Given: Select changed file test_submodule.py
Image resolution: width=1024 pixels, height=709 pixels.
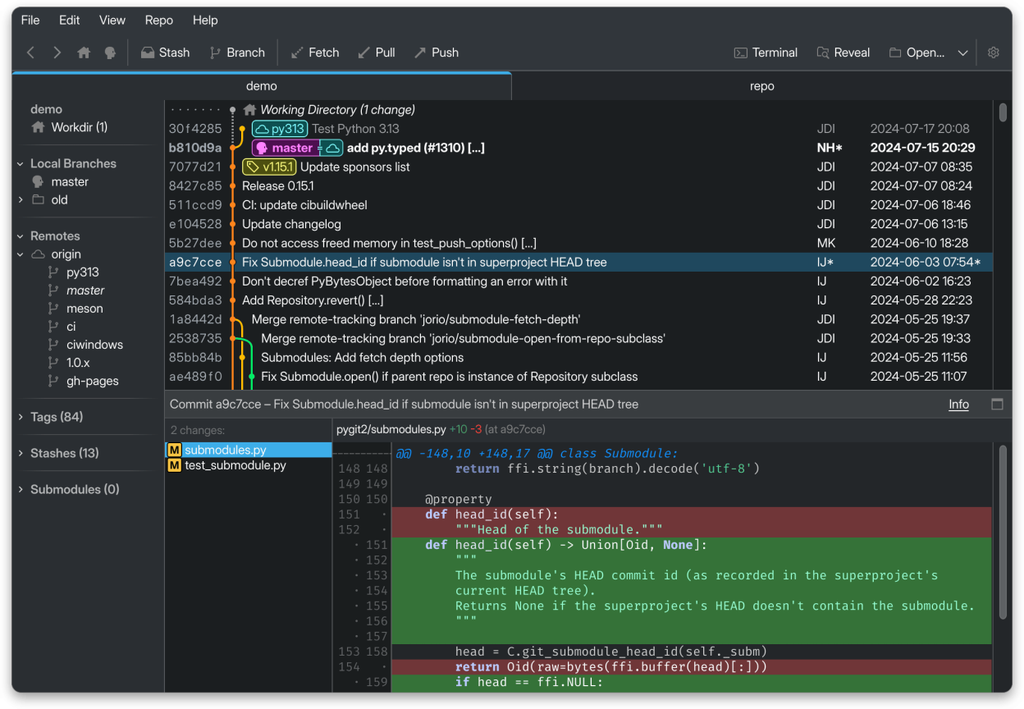Looking at the screenshot, I should pos(249,465).
